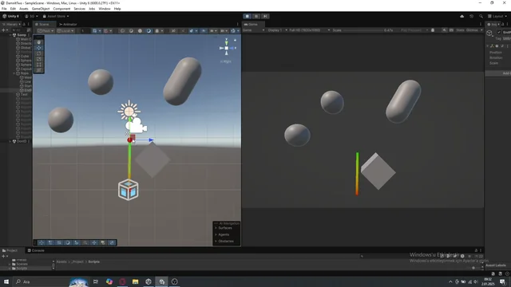Open Windows Start menu
511x287 pixels.
(x=6, y=281)
